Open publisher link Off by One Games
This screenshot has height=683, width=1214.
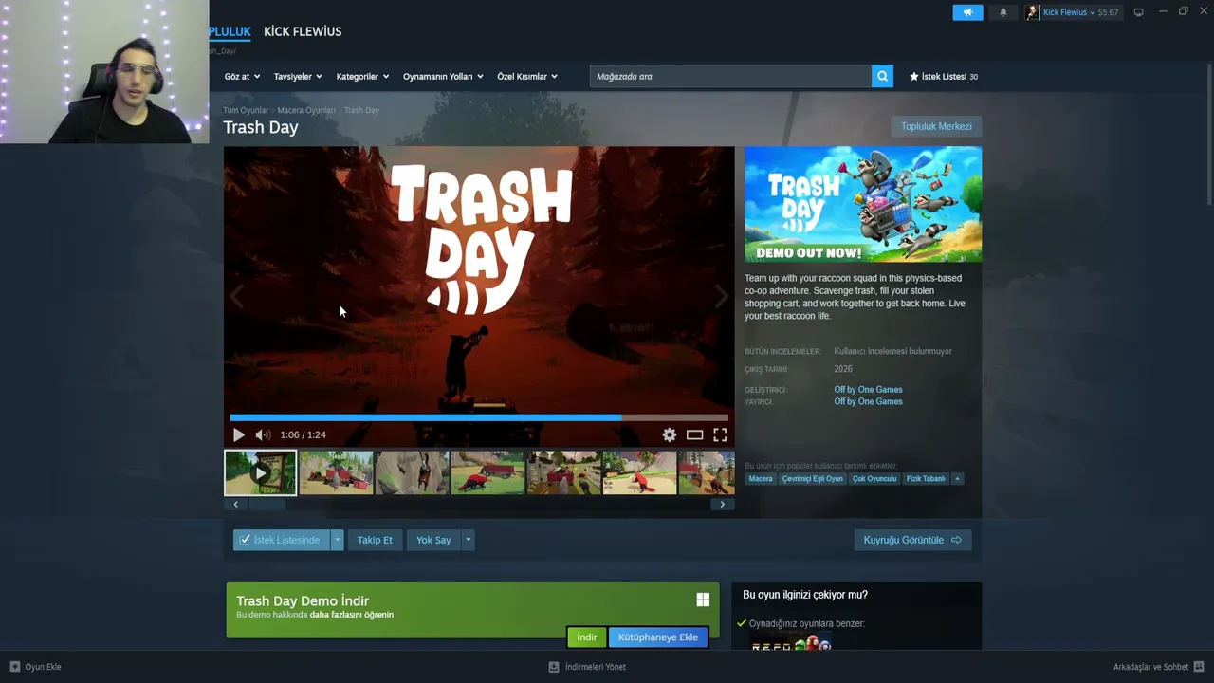[x=868, y=402]
